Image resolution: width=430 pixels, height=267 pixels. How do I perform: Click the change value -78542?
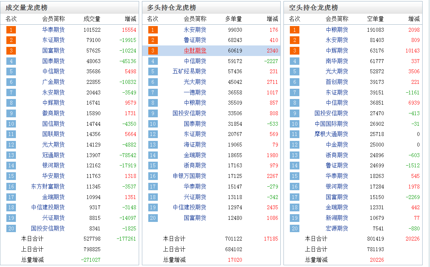coord(128,155)
